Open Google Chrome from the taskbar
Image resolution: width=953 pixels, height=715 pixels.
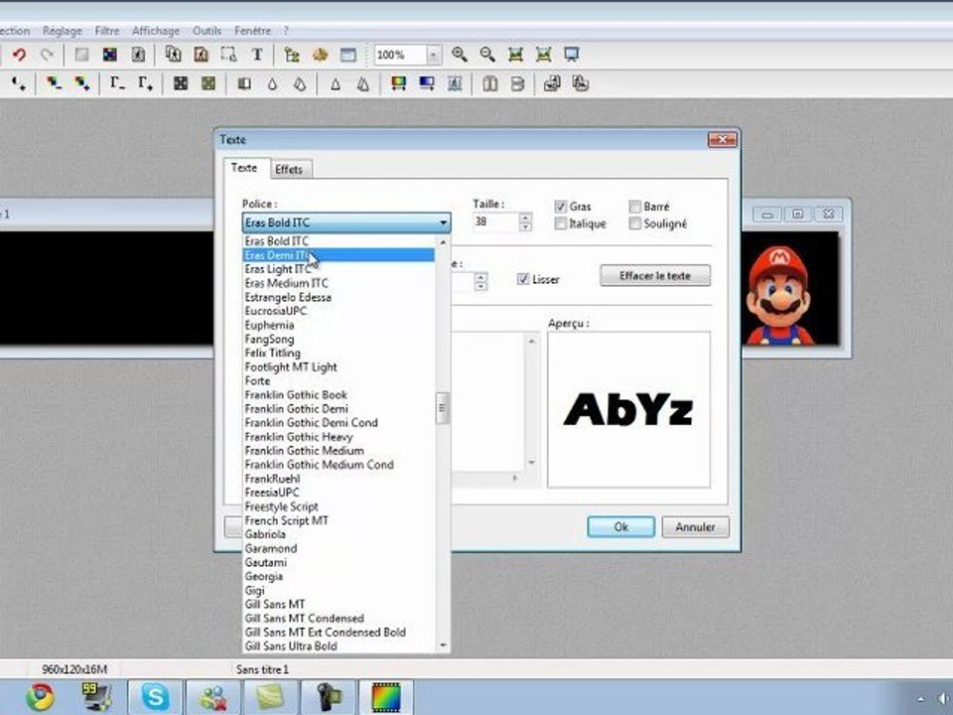pyautogui.click(x=40, y=697)
